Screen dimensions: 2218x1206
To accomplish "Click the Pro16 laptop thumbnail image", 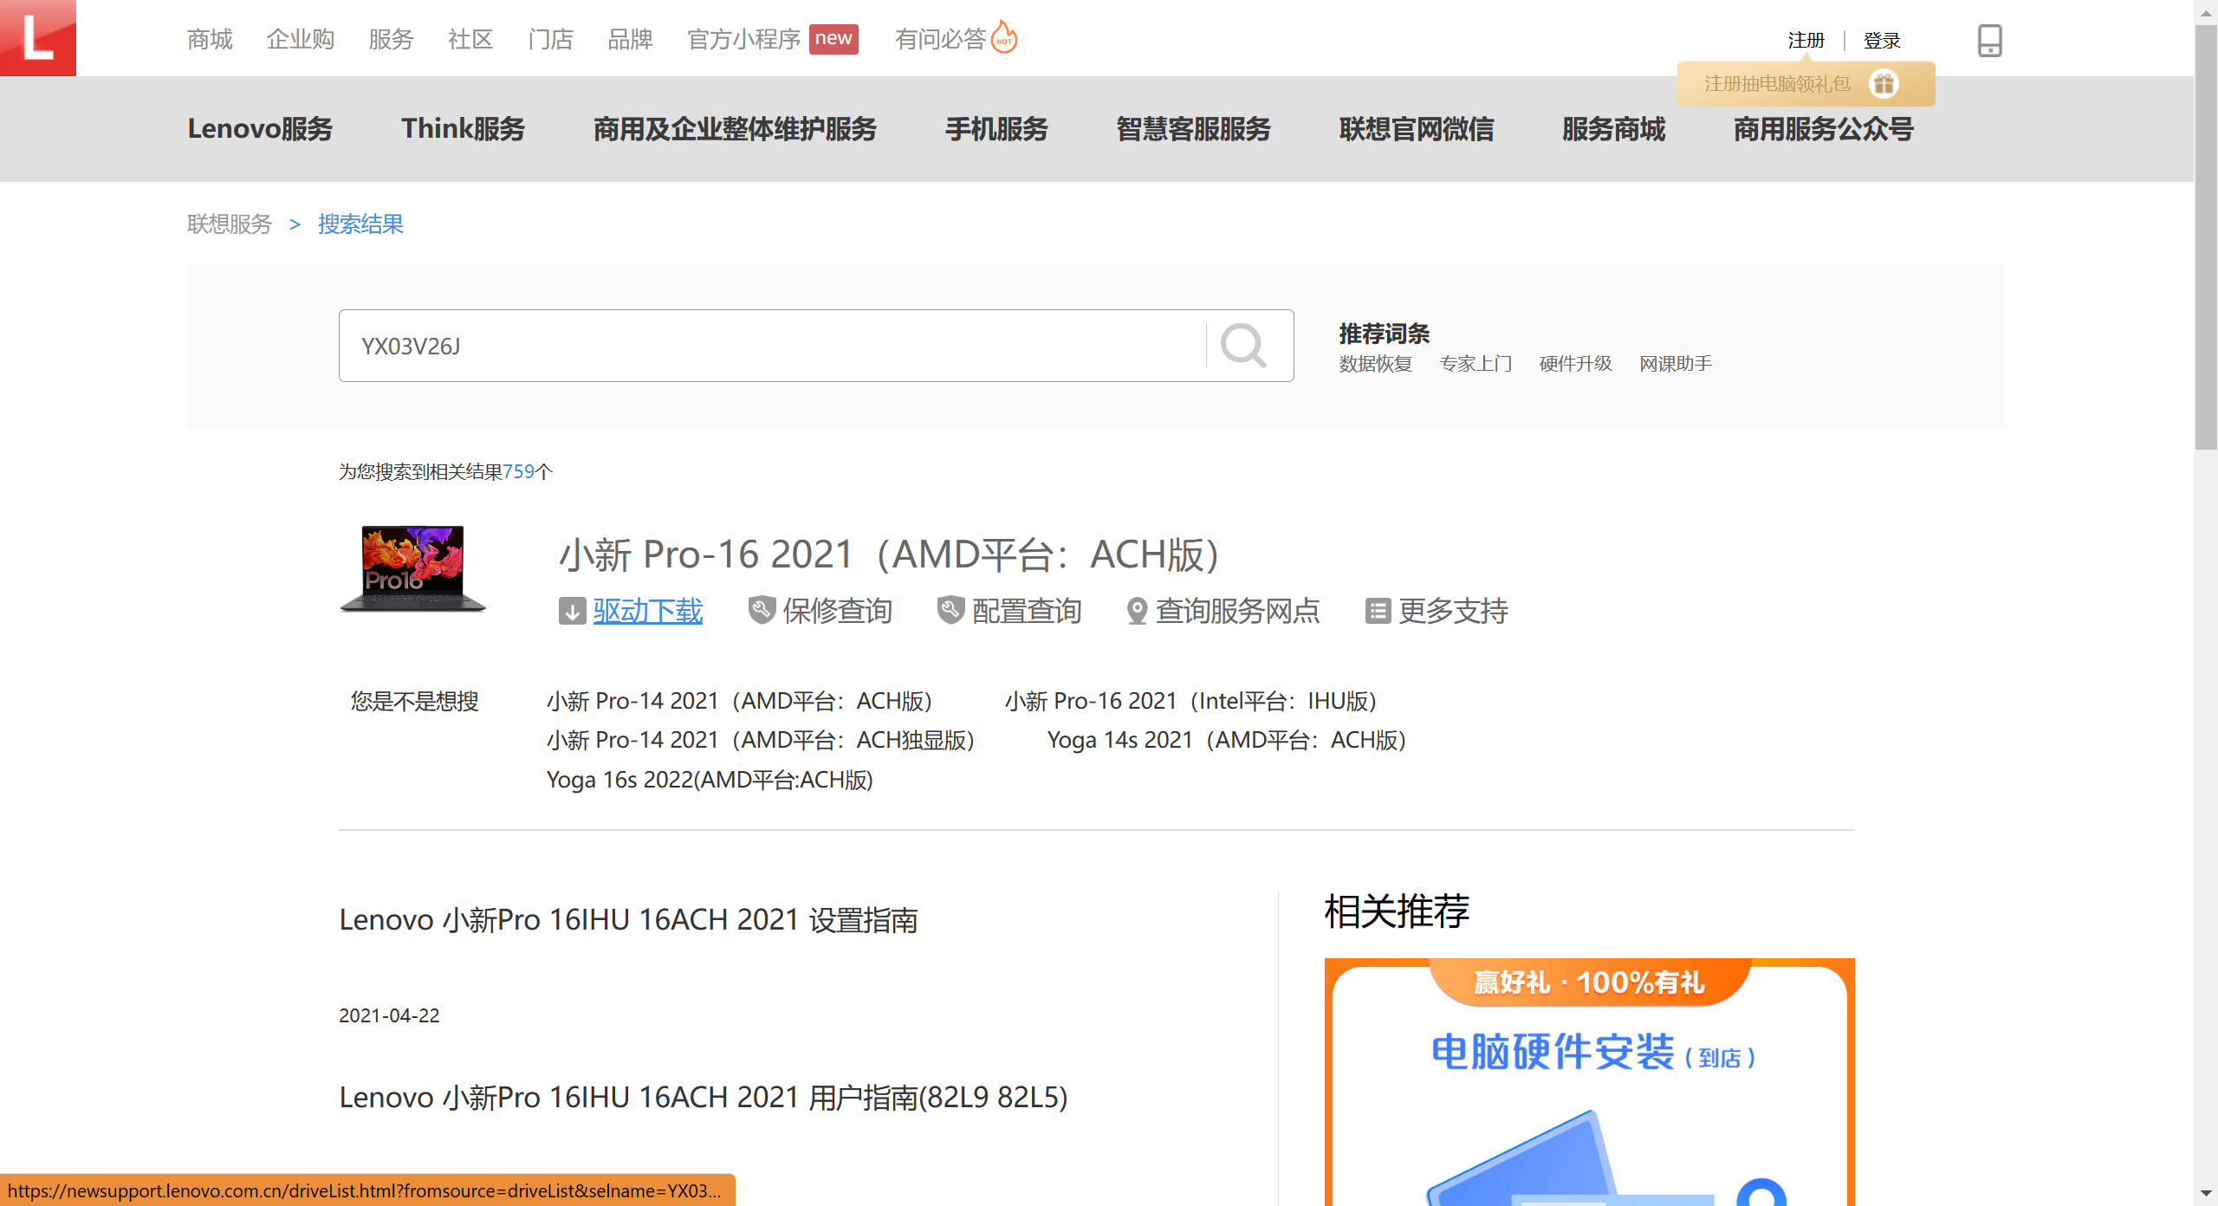I will click(x=413, y=568).
